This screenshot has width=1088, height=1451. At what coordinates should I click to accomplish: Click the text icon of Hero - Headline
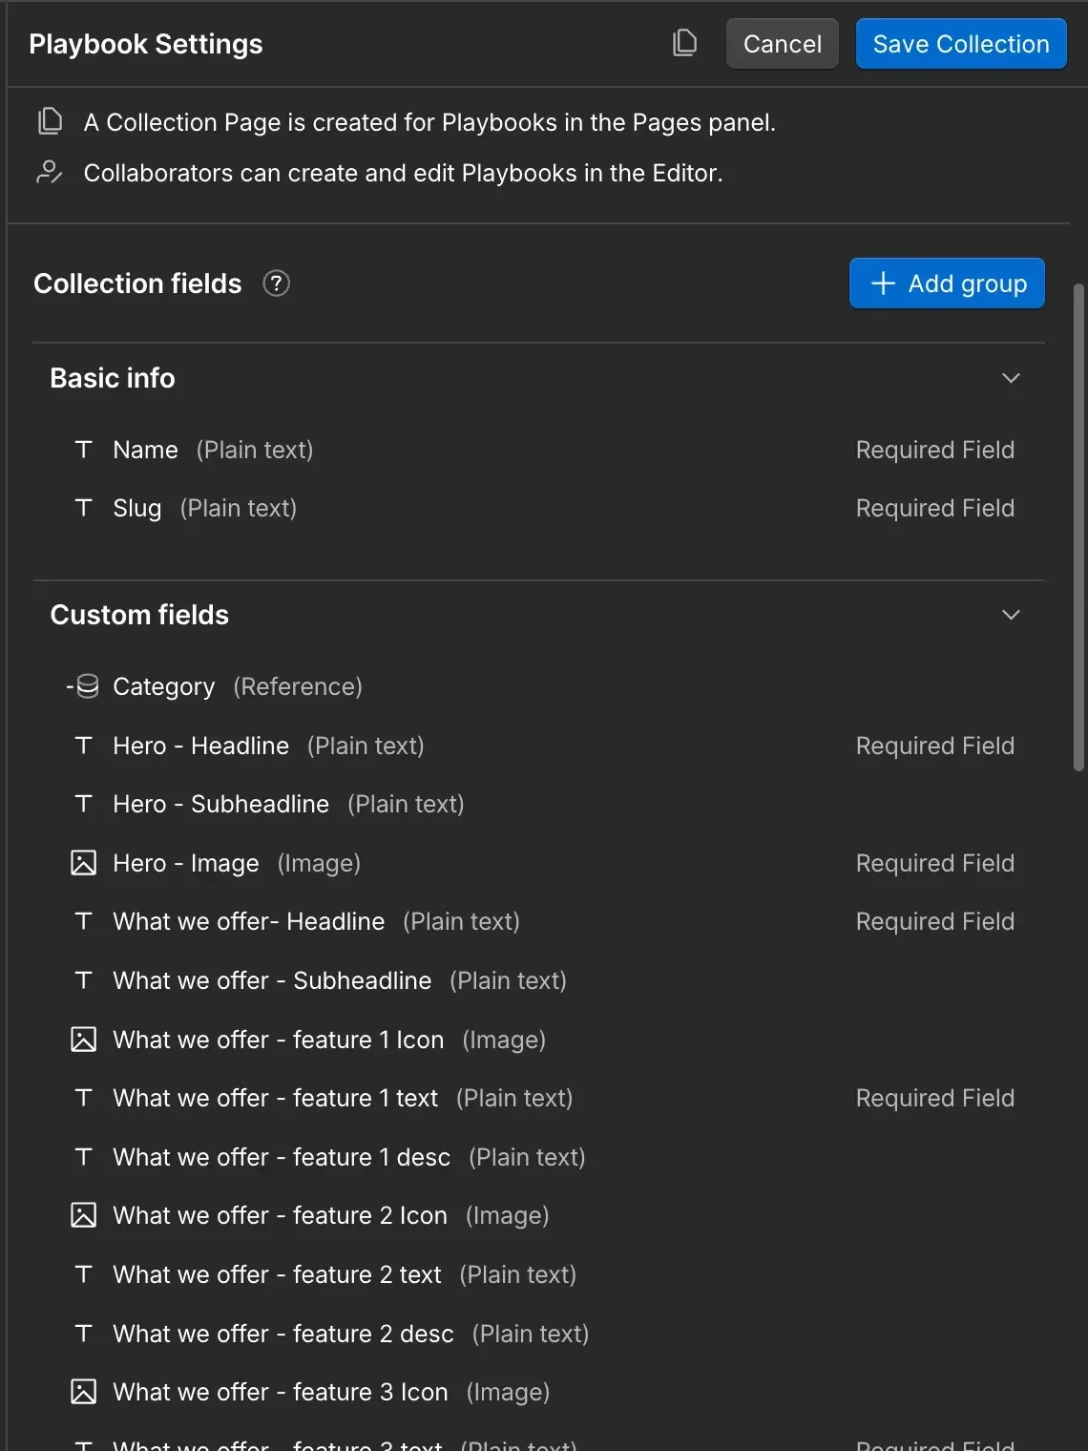[x=84, y=746]
